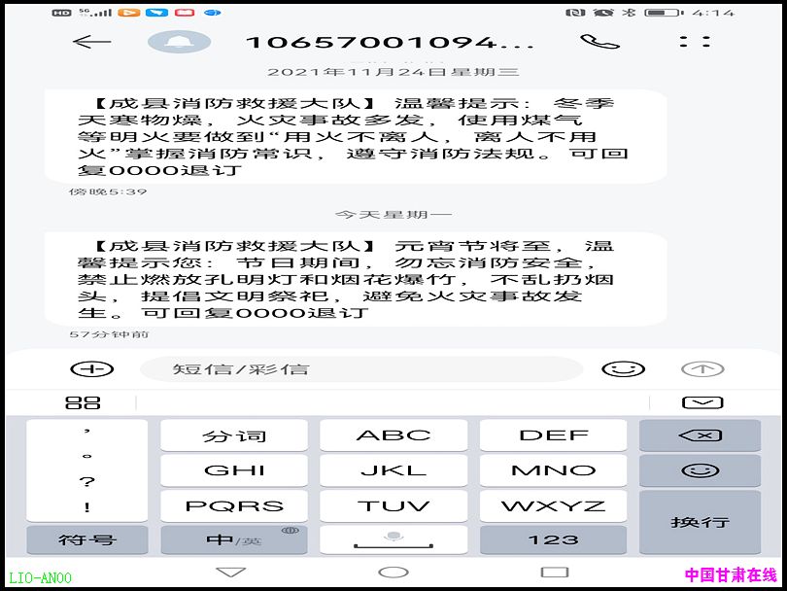Viewport: 787px width, 591px height.
Task: Open keyboard grid menu icon
Action: coord(83,402)
